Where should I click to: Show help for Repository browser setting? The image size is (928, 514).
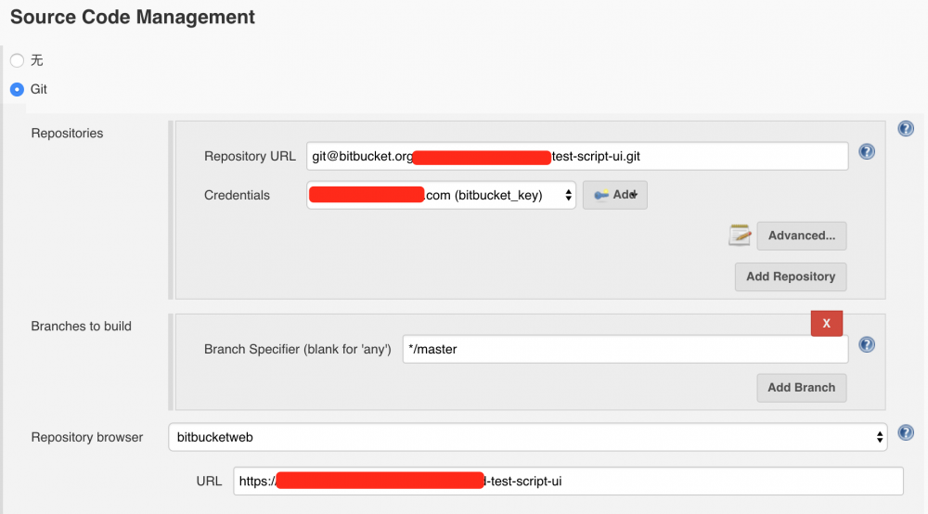tap(906, 432)
